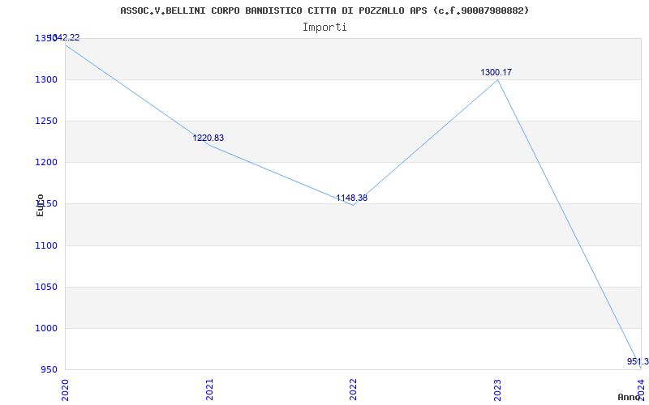Screen dimensions: 649x405
Task: Click the Euro y-axis title
Action: [40, 205]
